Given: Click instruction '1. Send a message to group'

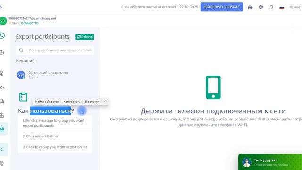Looking at the screenshot, I should coord(55,123).
